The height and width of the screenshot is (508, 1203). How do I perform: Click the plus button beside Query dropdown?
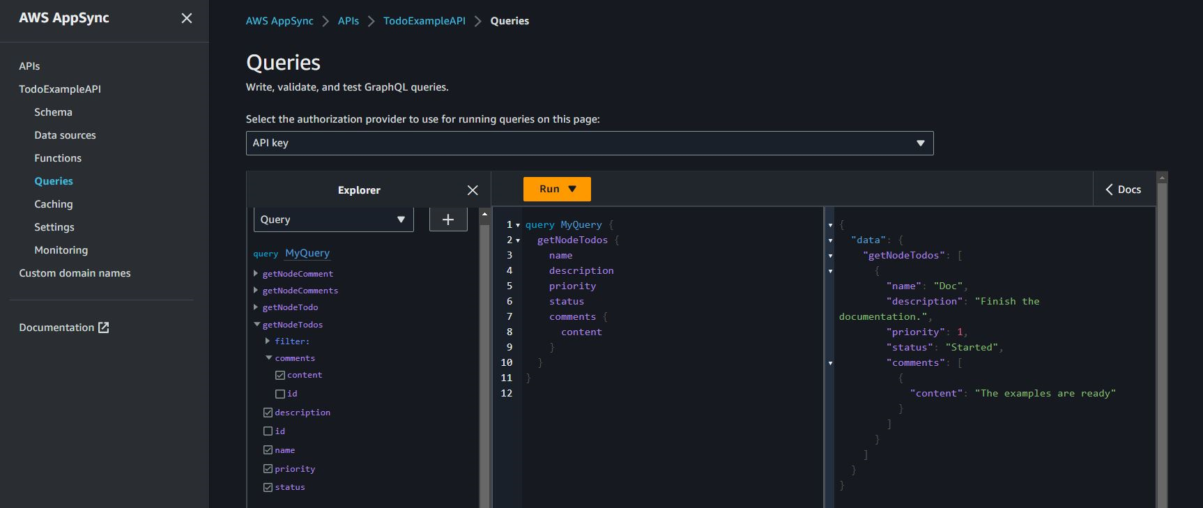coord(448,220)
